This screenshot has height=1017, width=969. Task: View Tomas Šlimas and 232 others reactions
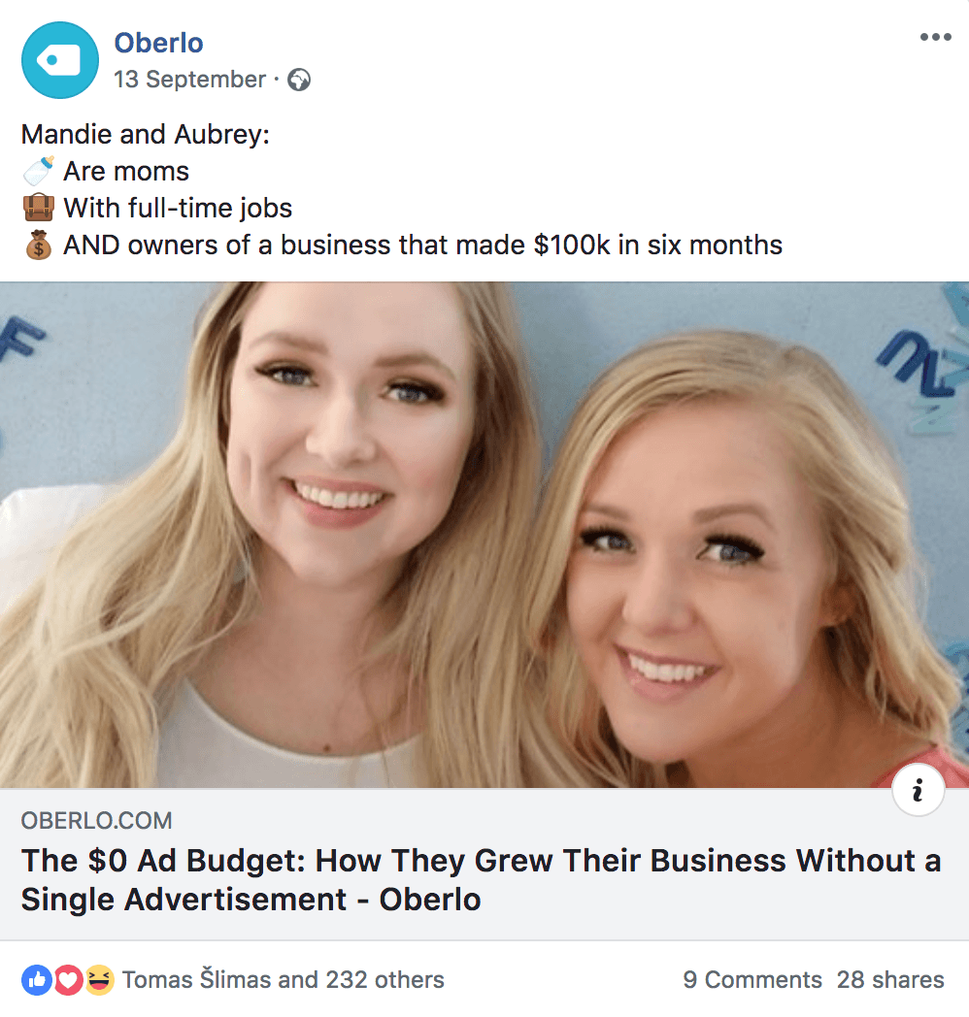coord(283,979)
